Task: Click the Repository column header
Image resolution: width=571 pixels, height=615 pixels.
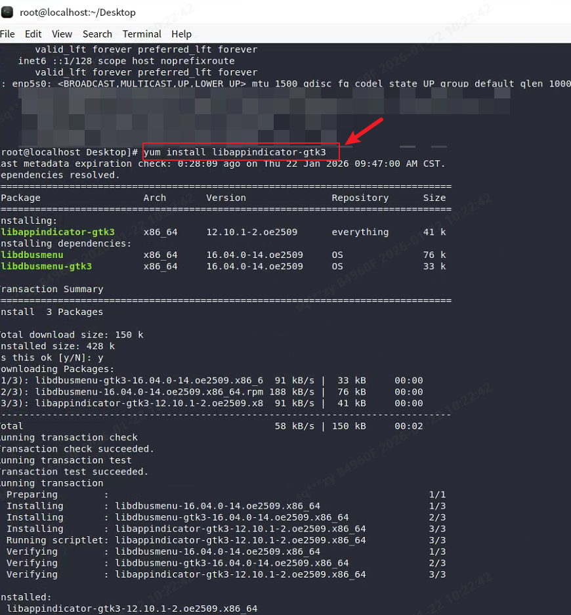Action: pos(360,198)
